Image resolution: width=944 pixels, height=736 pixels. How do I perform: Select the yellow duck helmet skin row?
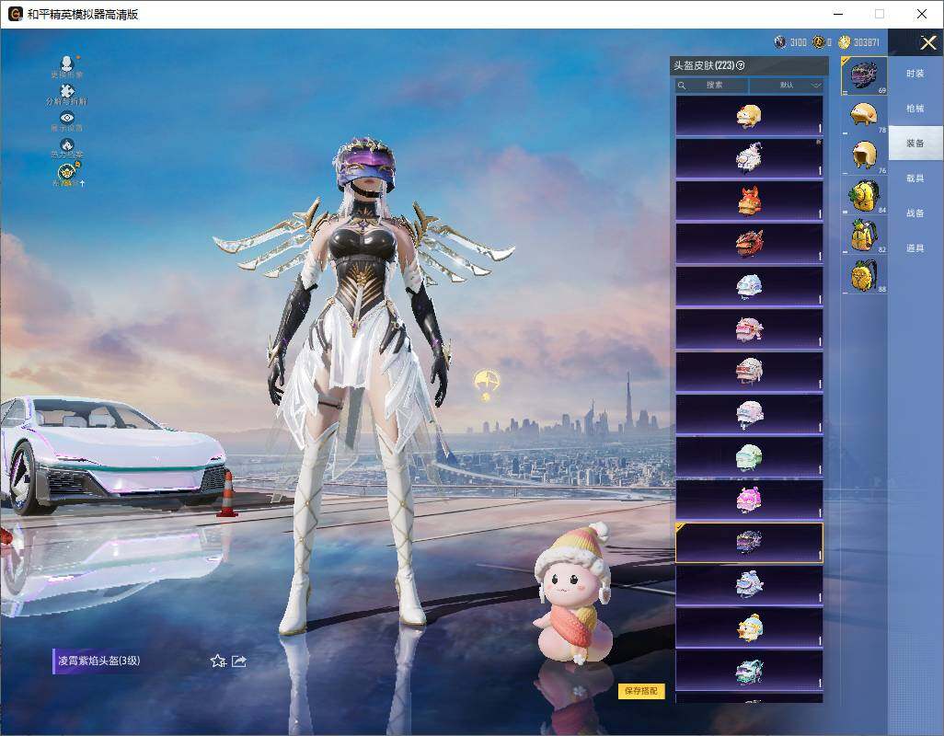click(x=749, y=116)
